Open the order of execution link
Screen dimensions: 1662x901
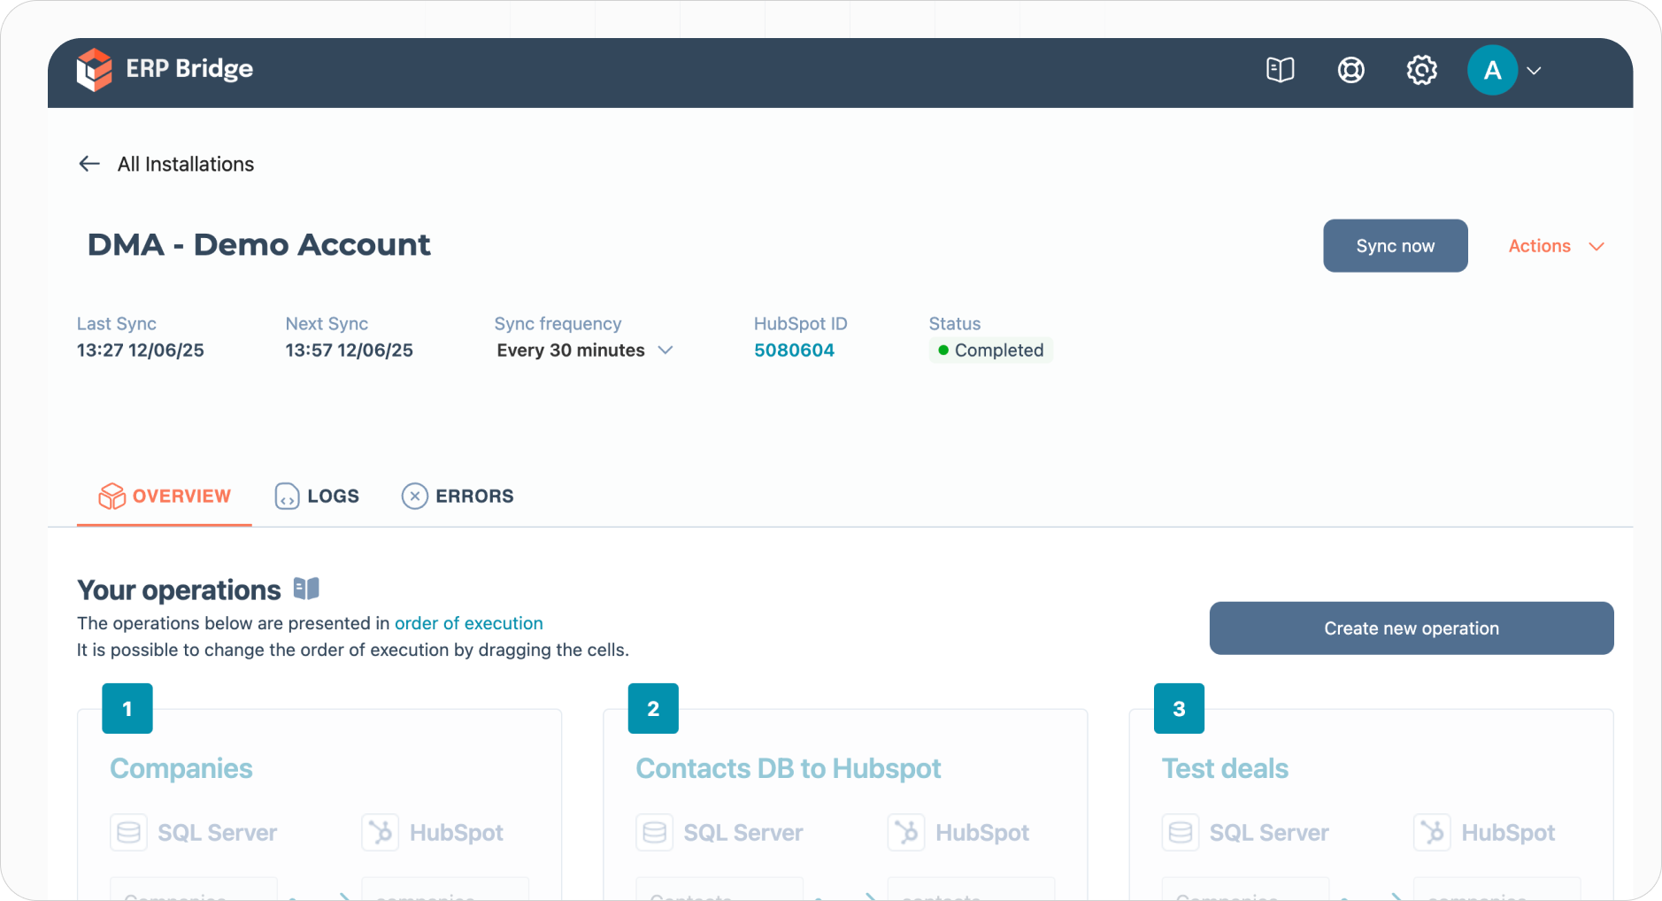click(x=468, y=623)
